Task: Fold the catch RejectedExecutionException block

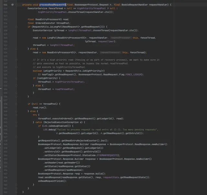Action: pos(16,122)
